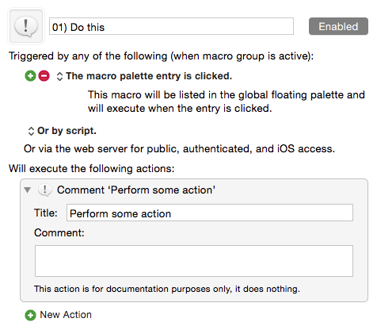Click the global floating palette description text
377x326 pixels.
(227, 102)
